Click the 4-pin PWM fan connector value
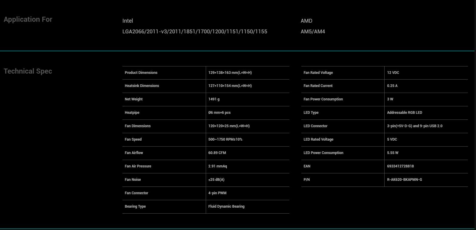The image size is (476, 230). coord(217,193)
